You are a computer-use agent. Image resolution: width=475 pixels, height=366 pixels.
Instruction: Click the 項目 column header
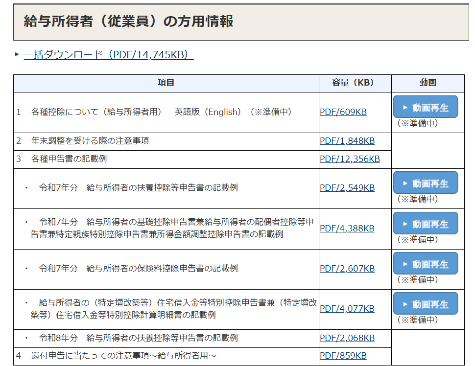click(166, 83)
